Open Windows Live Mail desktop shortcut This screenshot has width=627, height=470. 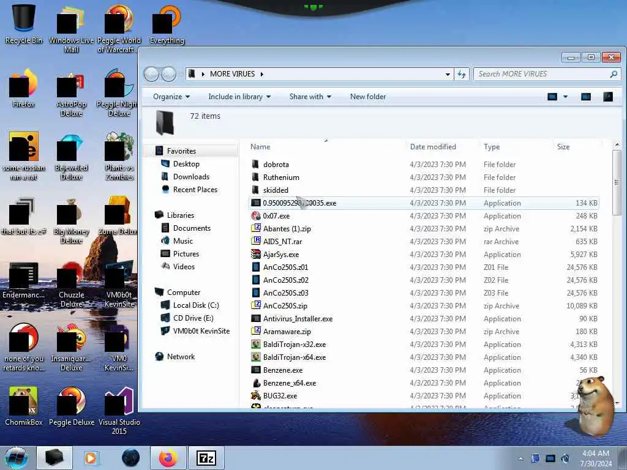pos(71,30)
